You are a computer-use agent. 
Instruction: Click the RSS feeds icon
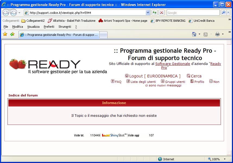(206, 35)
